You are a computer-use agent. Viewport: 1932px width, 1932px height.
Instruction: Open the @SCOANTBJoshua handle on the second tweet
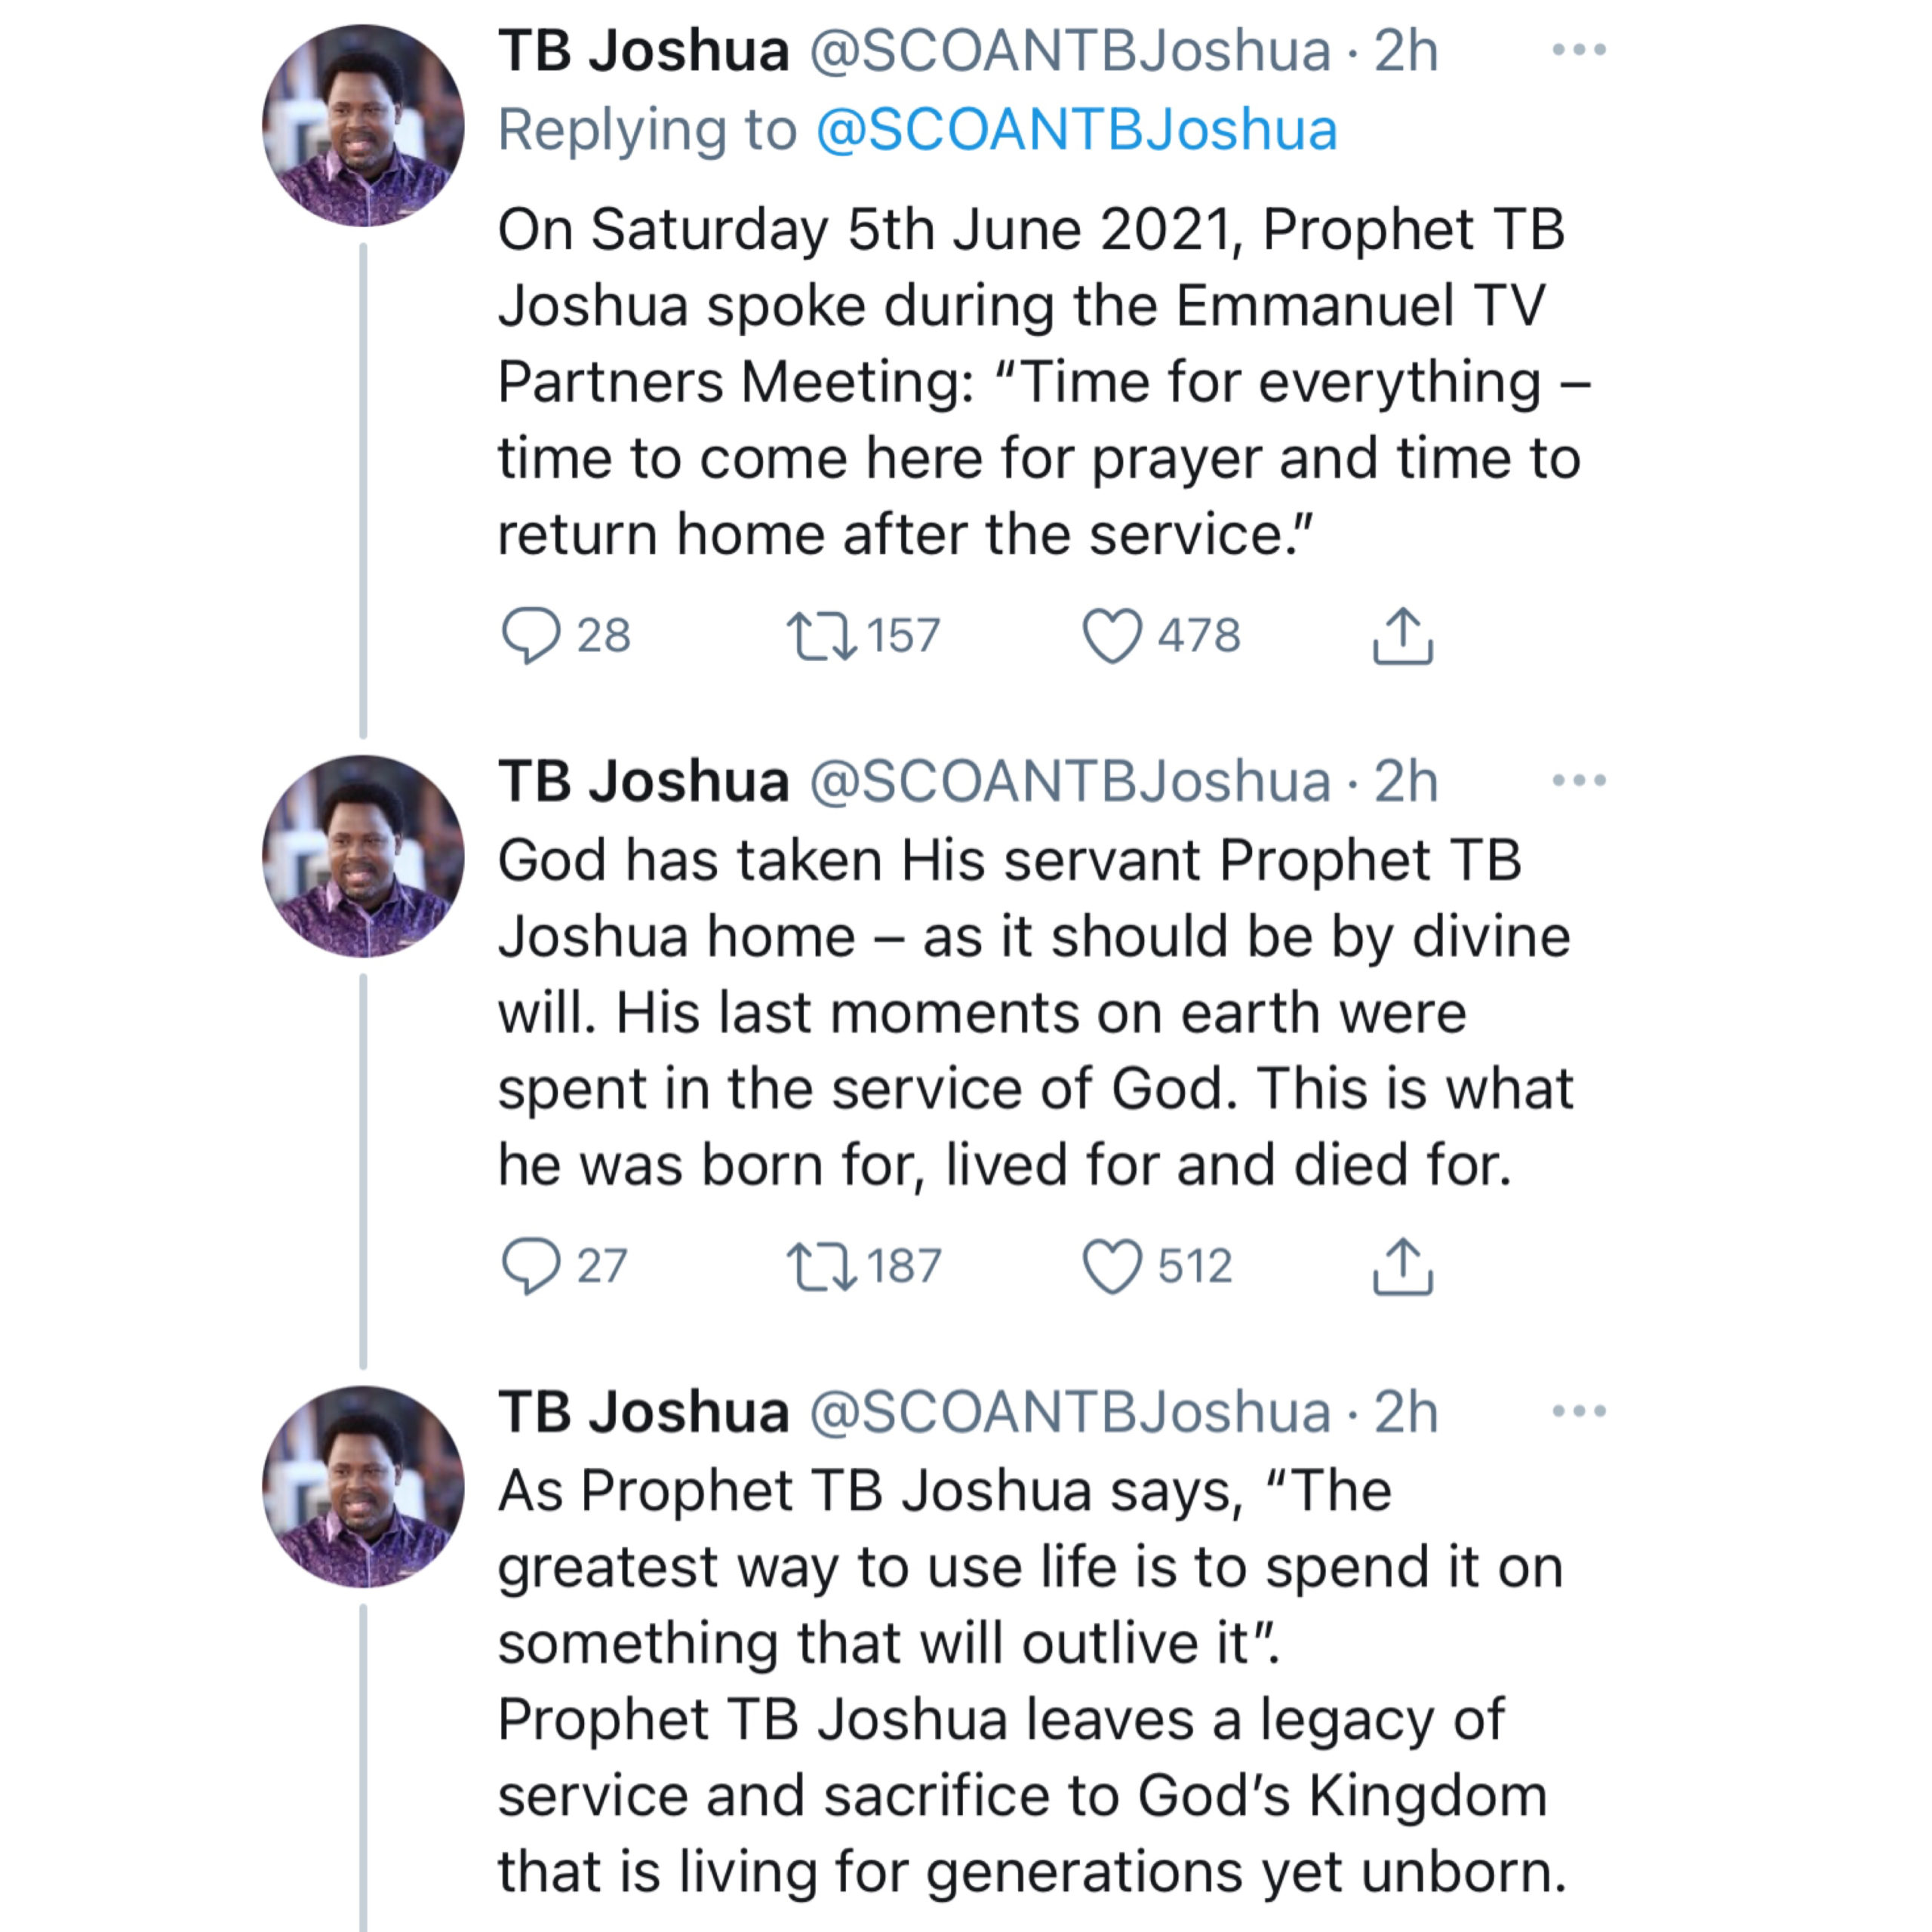(1070, 781)
